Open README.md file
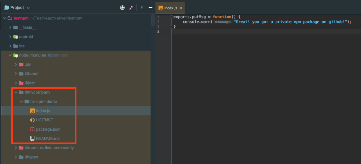This screenshot has height=164, width=361. click(48, 139)
